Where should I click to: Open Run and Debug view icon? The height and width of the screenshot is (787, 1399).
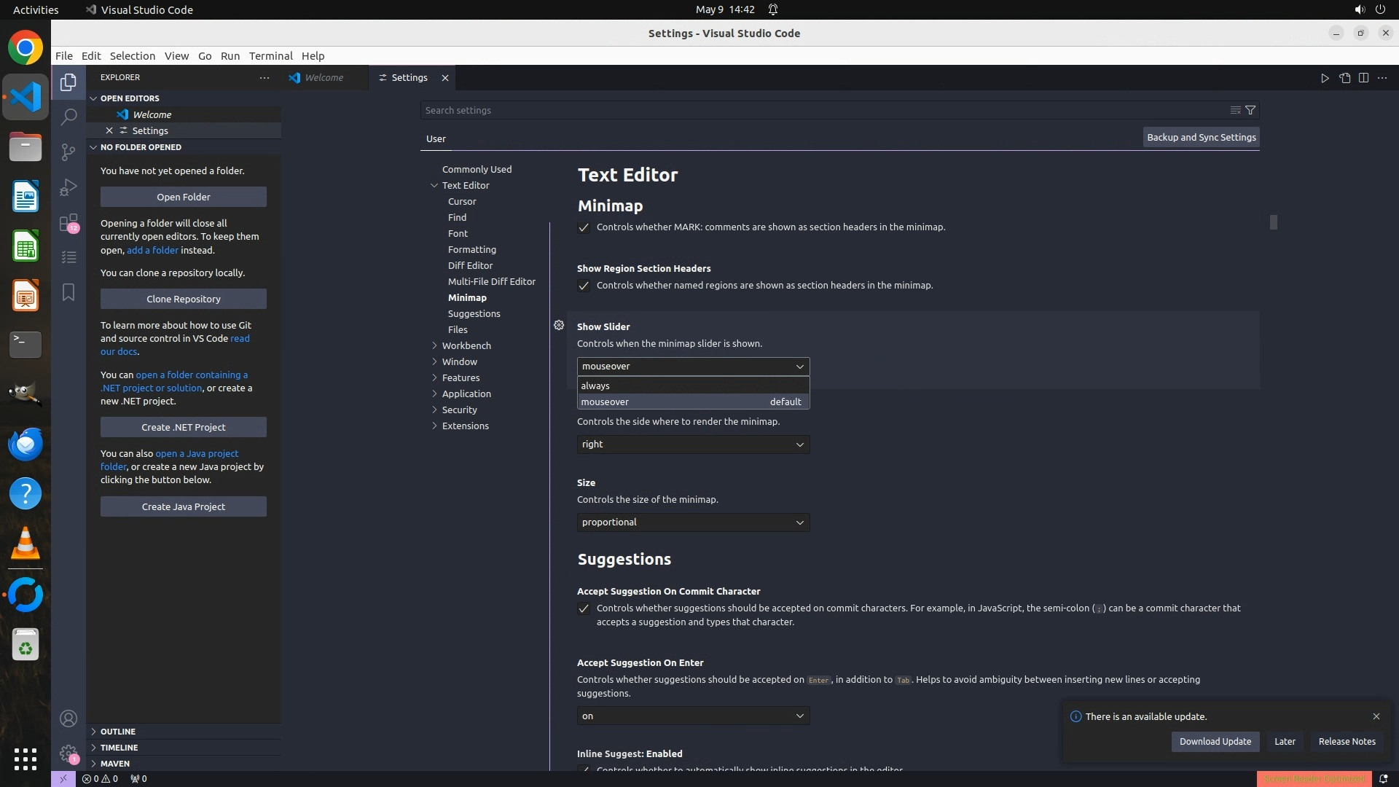[x=68, y=187]
